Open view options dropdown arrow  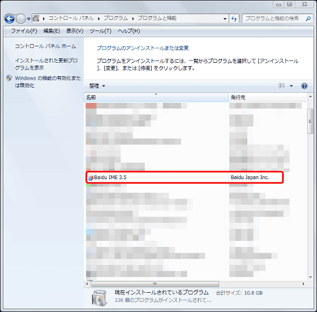(291, 86)
